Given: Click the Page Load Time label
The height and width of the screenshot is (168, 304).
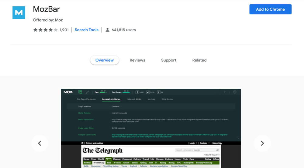Looking at the screenshot, I should pyautogui.click(x=86, y=128).
